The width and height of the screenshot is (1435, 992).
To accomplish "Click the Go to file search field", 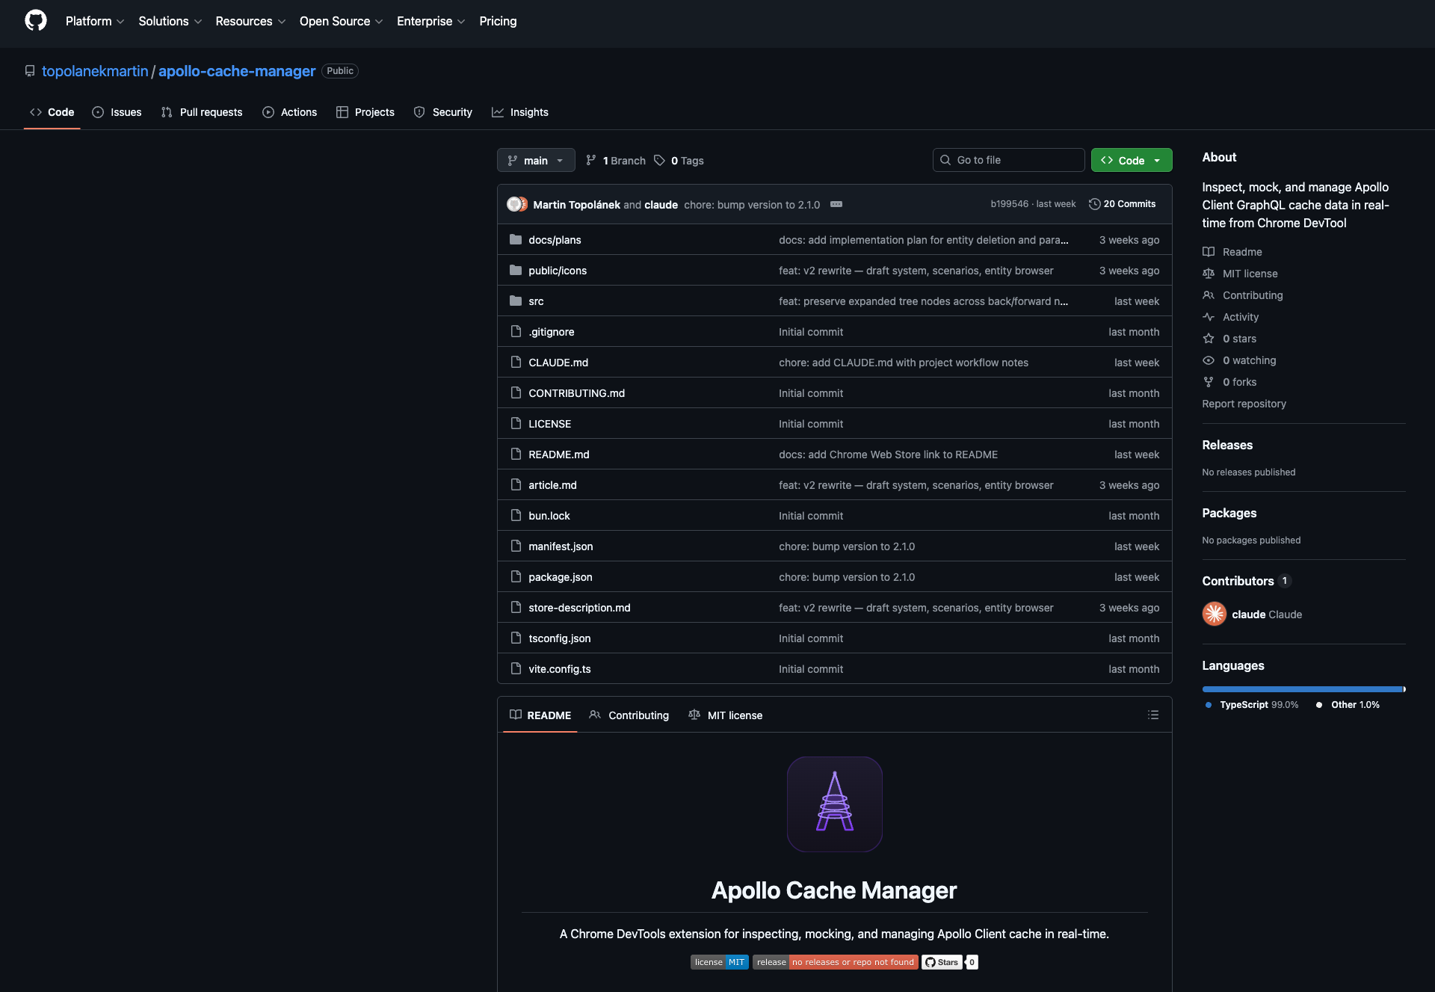I will (1009, 160).
